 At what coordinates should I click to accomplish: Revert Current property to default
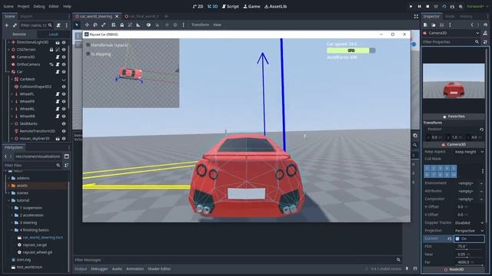click(x=449, y=238)
